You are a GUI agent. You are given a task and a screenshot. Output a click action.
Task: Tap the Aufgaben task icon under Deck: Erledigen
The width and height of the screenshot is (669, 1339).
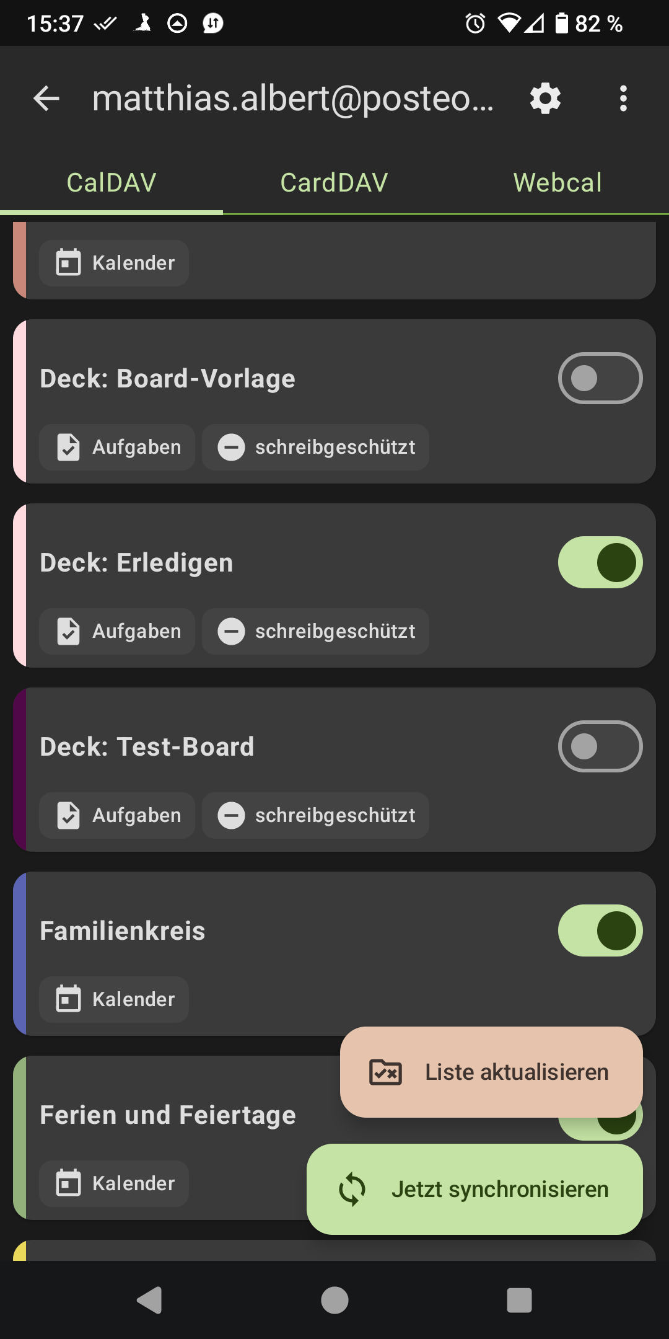[x=69, y=631]
